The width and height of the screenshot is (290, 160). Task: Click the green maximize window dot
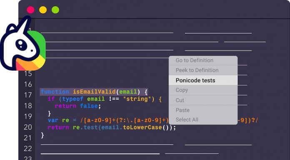pos(55,10)
